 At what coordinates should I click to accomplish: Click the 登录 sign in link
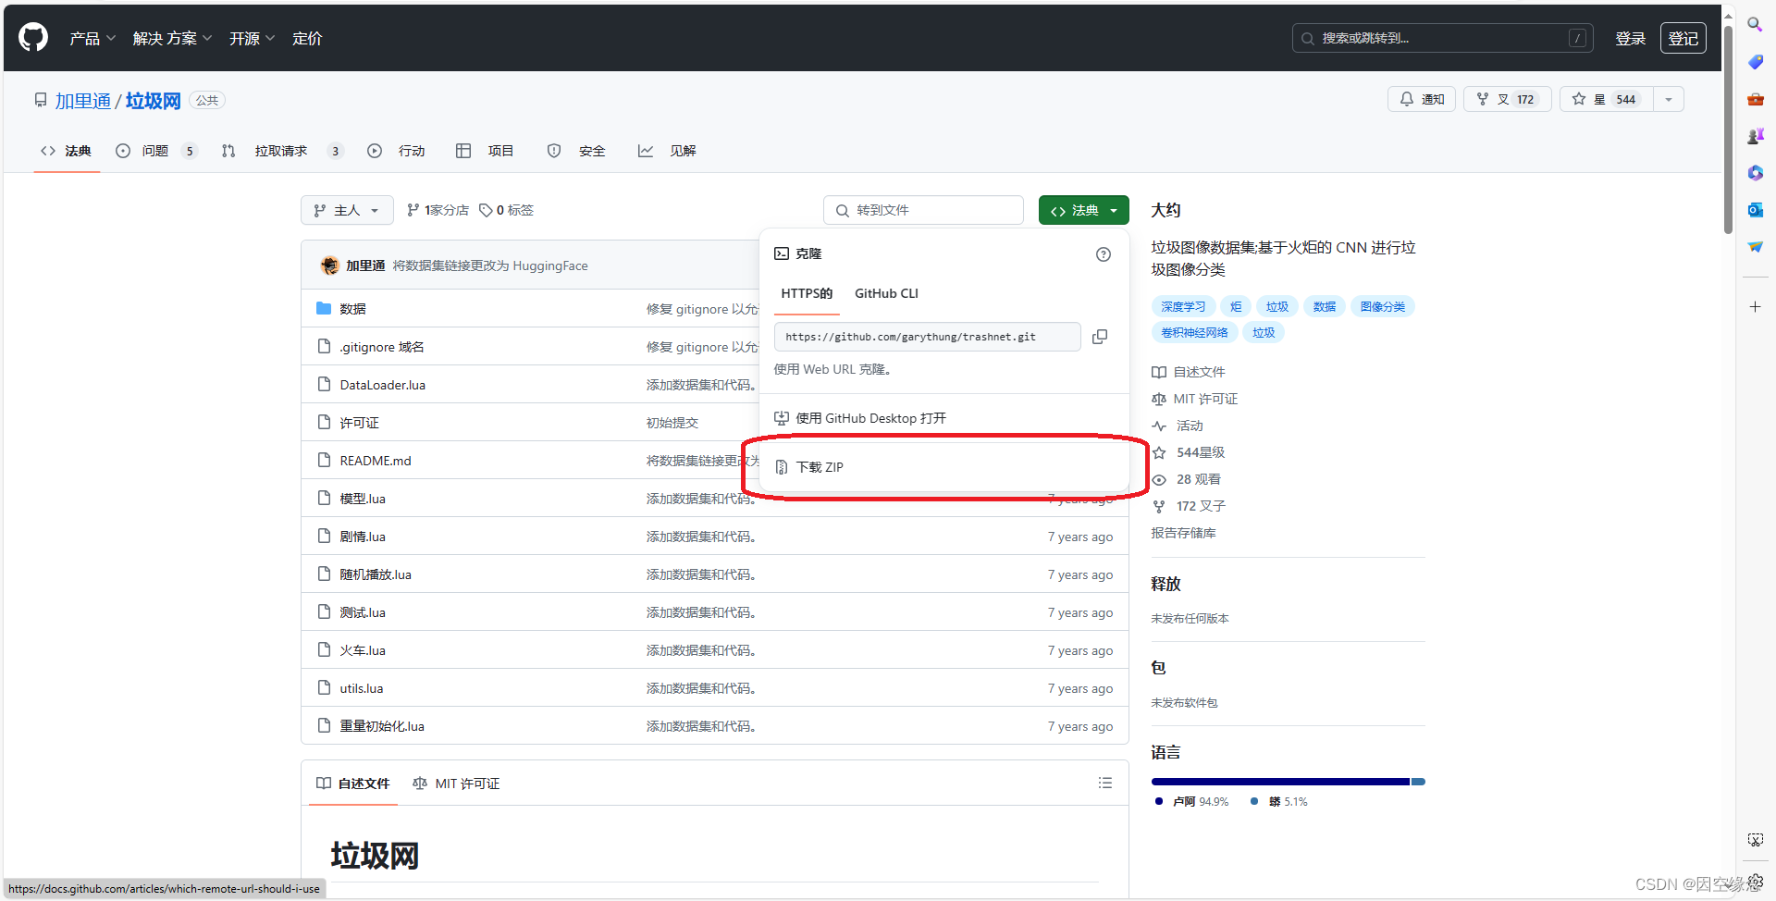tap(1630, 38)
